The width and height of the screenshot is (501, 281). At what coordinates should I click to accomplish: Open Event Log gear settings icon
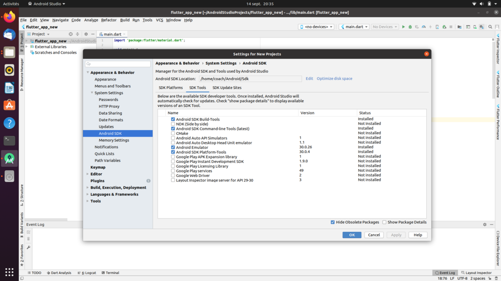pyautogui.click(x=485, y=224)
